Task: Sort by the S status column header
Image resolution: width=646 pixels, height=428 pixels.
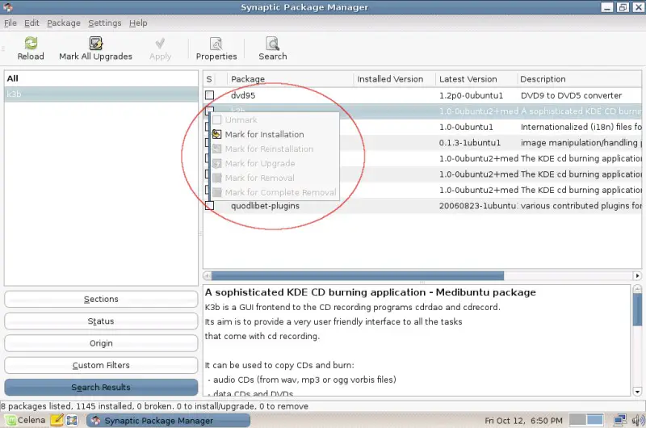Action: click(209, 79)
